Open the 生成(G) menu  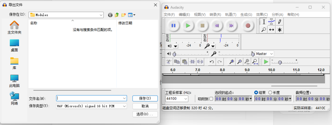[x=246, y=15]
